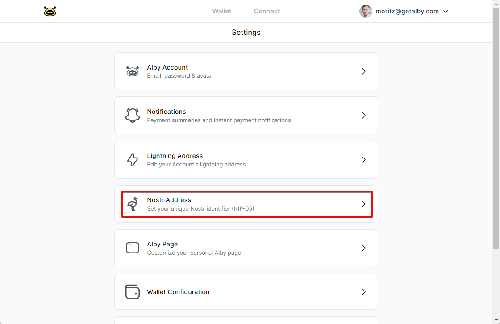
Task: Click the Alby Page window icon
Action: tap(133, 248)
